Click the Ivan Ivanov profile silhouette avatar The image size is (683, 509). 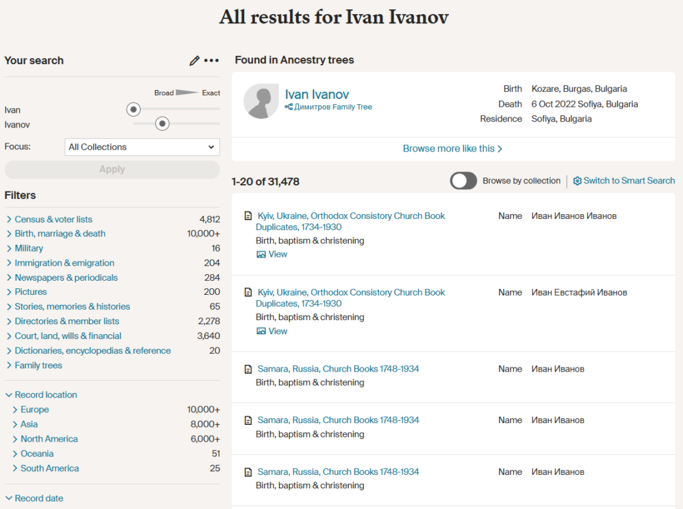click(x=261, y=102)
